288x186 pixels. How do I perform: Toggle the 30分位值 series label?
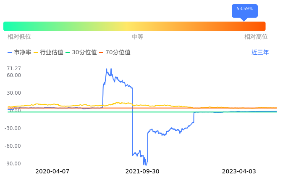[84, 53]
